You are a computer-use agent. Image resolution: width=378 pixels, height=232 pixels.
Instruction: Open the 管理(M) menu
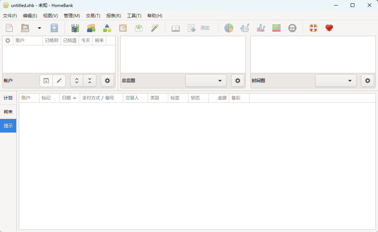pos(72,15)
